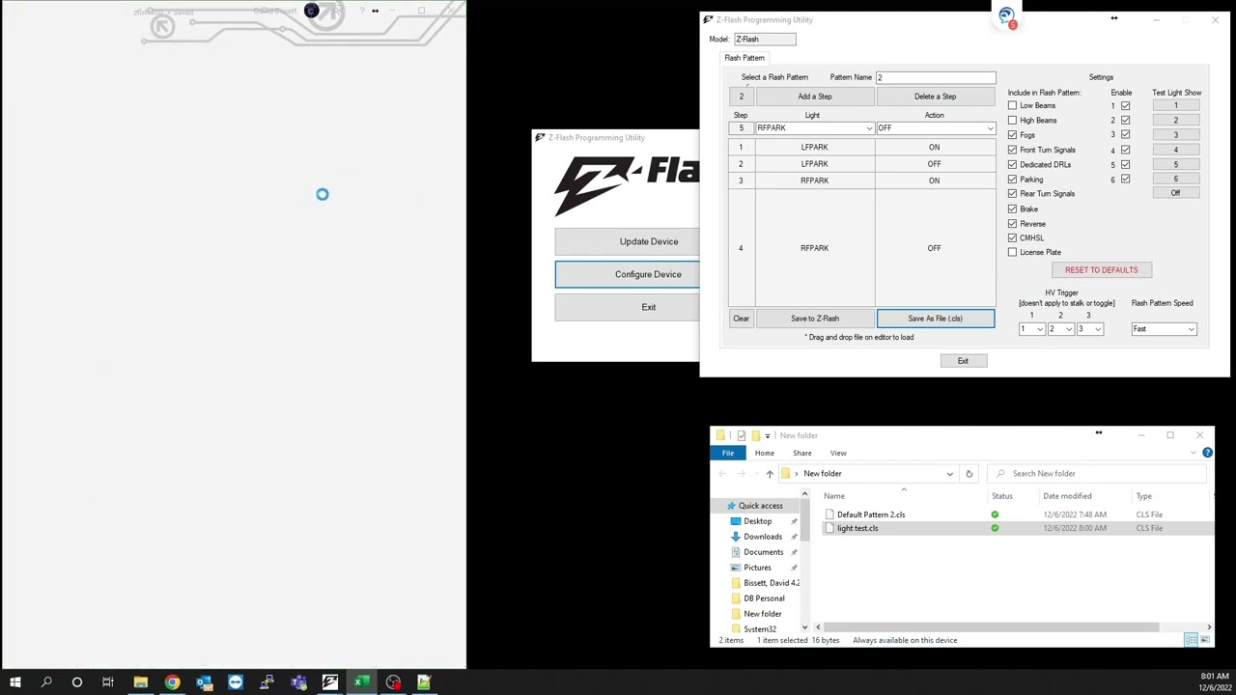The width and height of the screenshot is (1236, 695).
Task: Open the Home ribbon tab
Action: pos(764,453)
